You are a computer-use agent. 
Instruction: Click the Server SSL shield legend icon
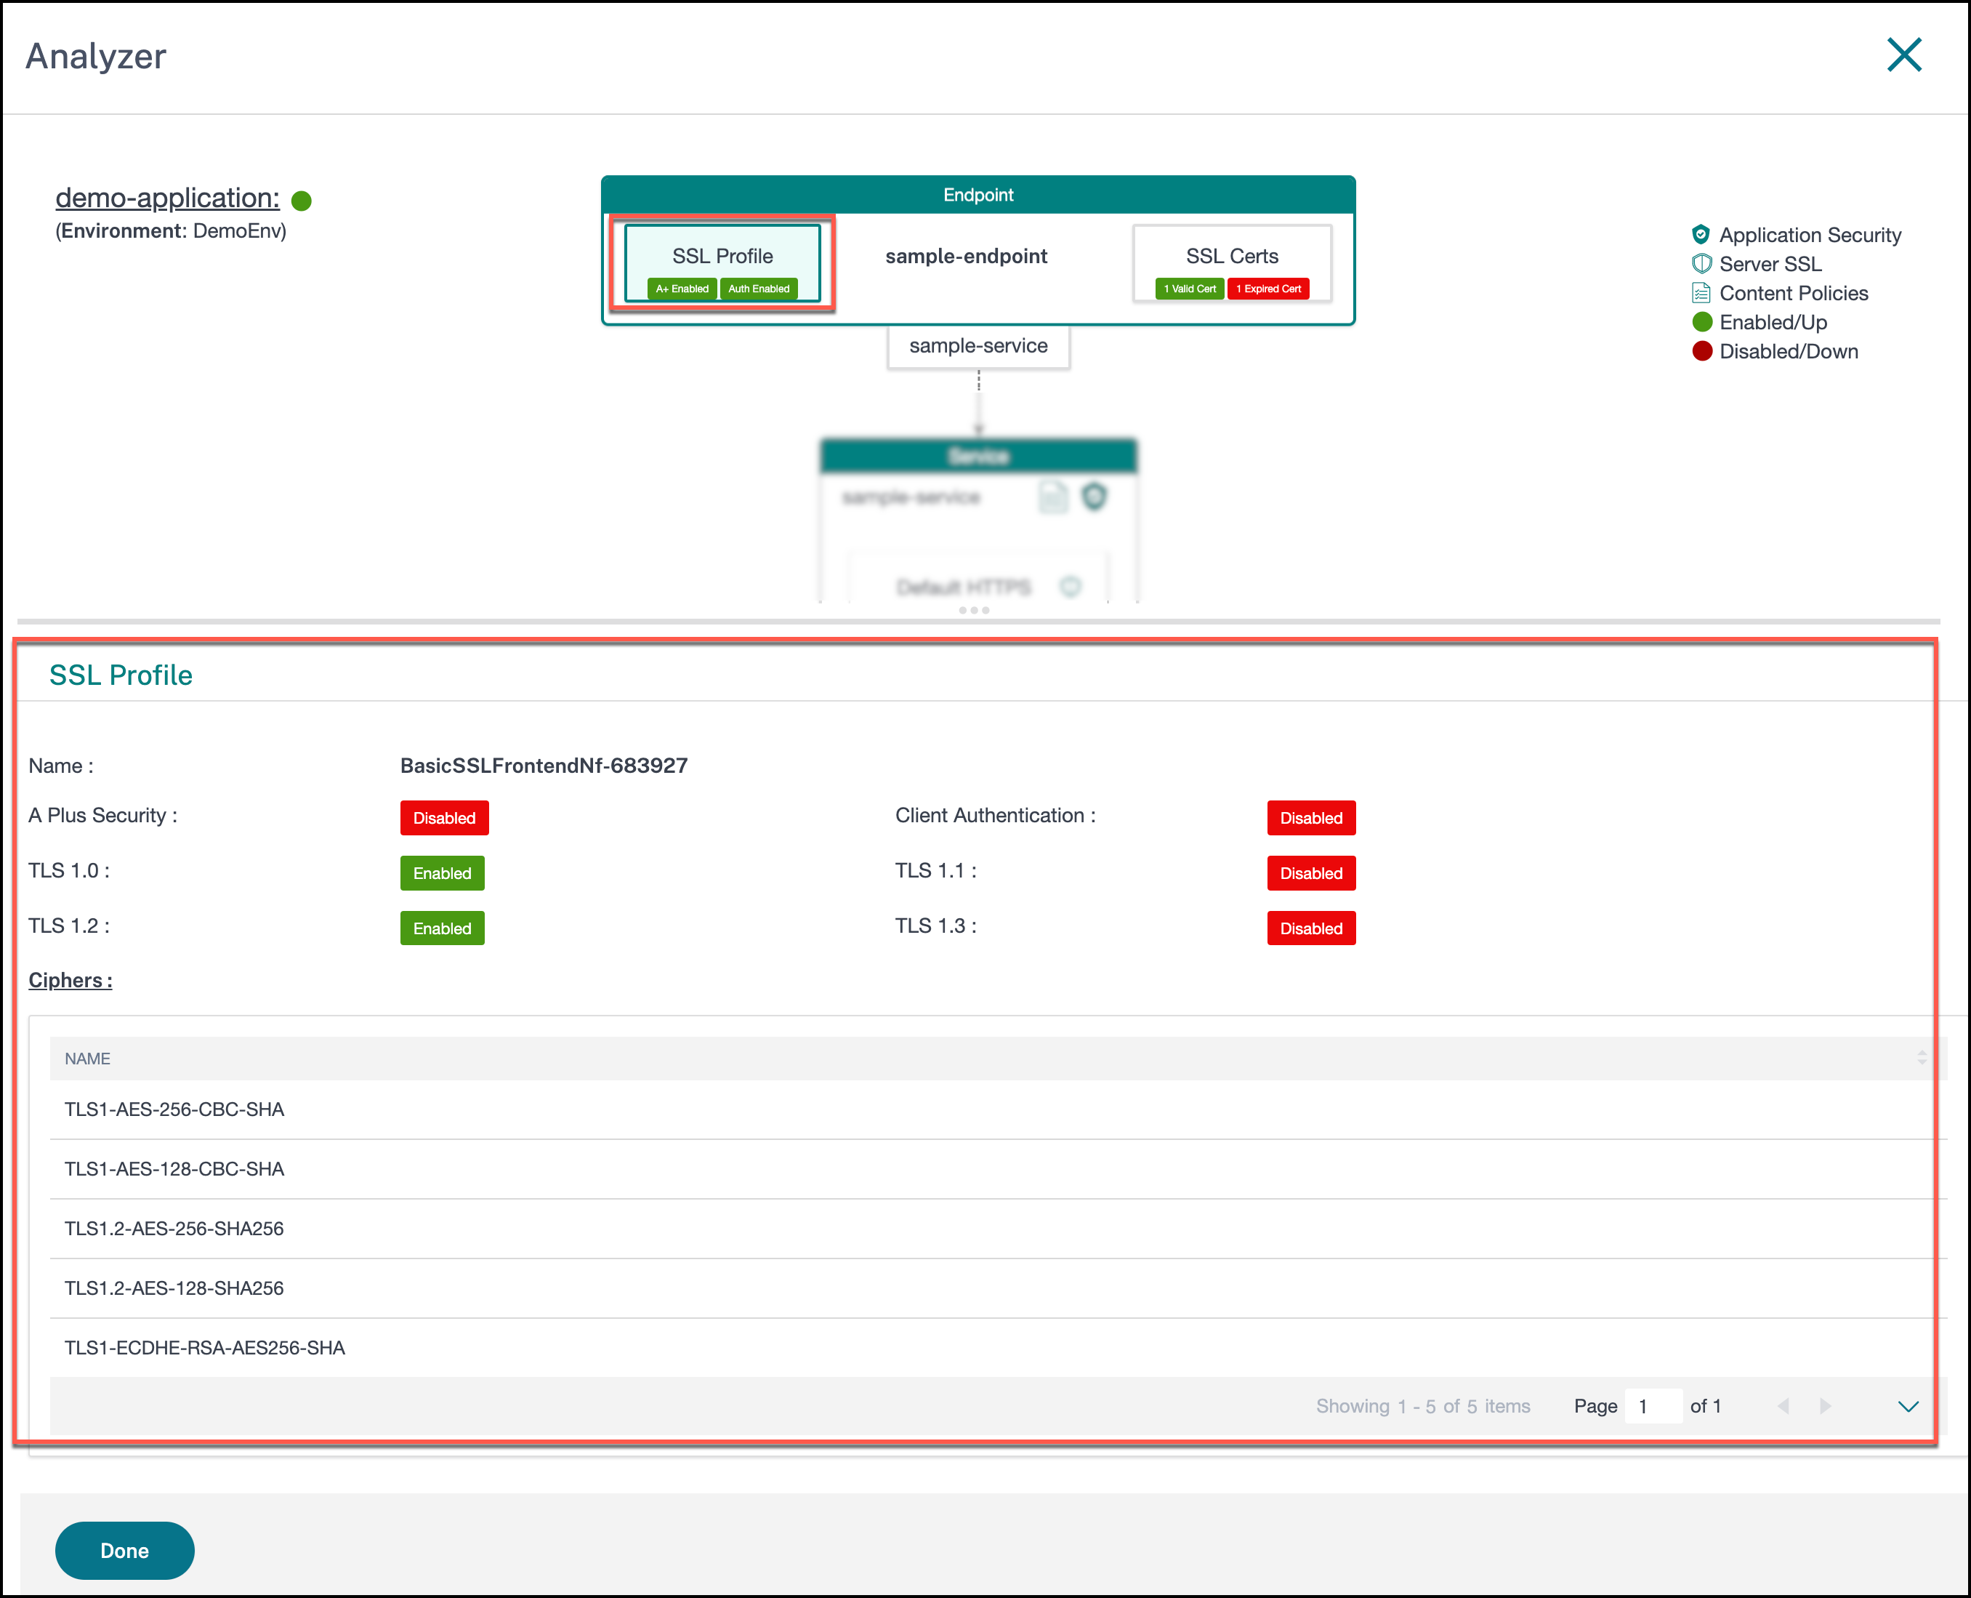[x=1701, y=264]
